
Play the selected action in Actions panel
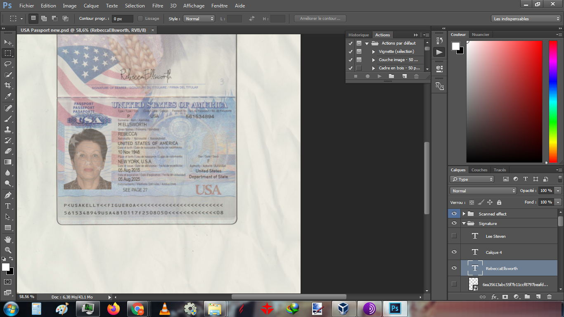379,76
